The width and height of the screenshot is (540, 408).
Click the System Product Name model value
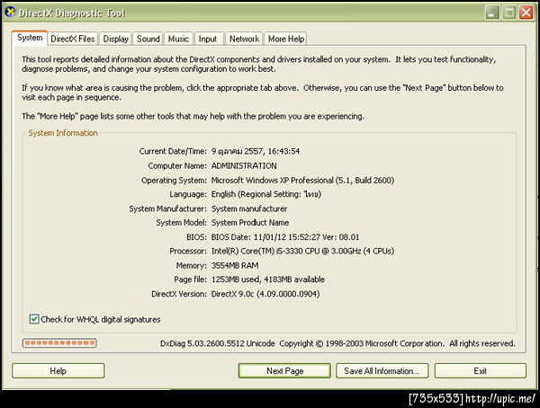250,223
